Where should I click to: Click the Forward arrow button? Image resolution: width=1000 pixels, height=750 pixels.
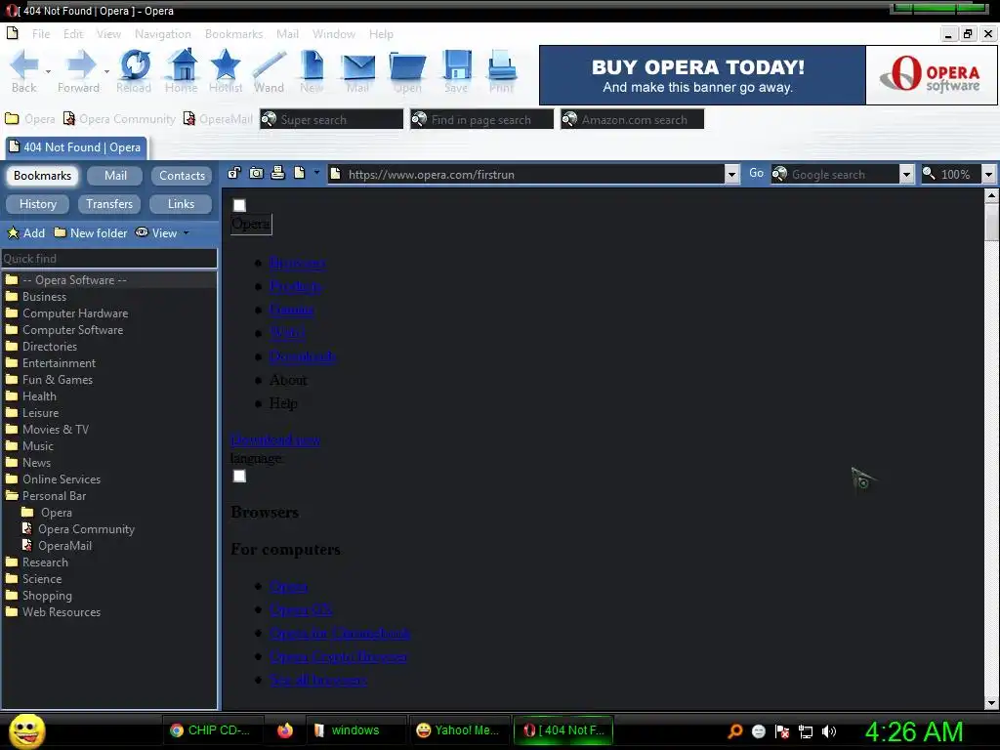(x=79, y=70)
